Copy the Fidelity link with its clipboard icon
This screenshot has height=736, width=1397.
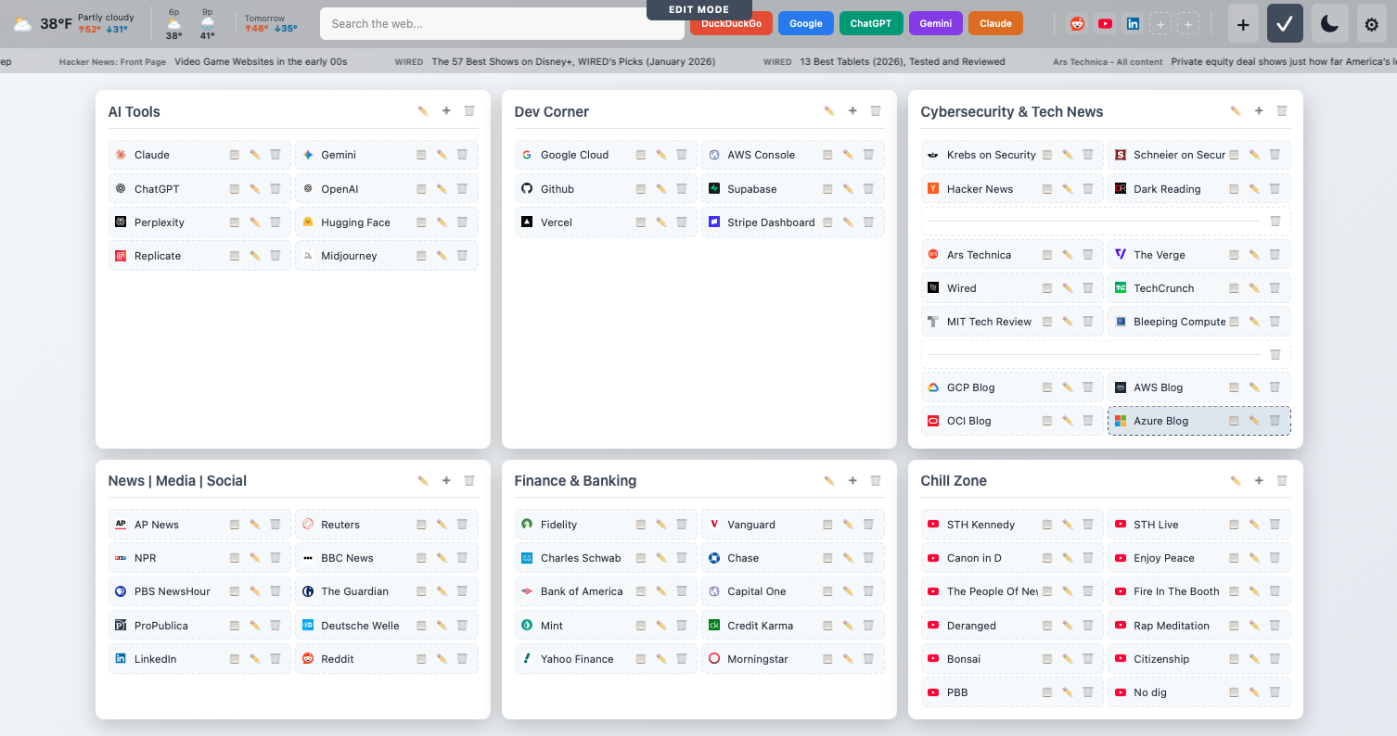tap(639, 524)
